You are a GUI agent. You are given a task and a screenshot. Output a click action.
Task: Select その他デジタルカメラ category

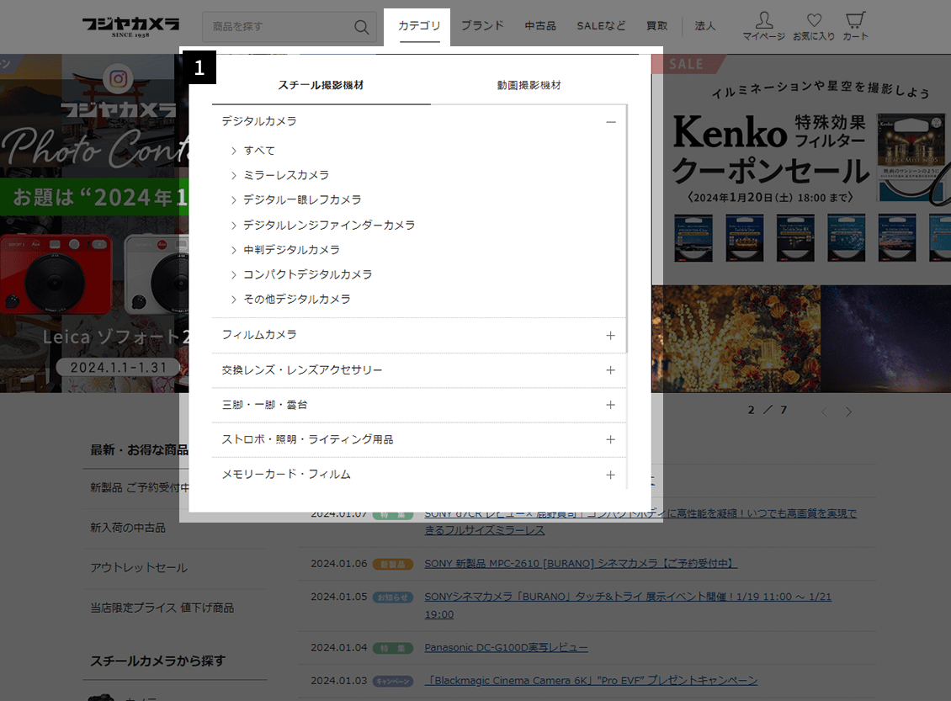pos(296,299)
